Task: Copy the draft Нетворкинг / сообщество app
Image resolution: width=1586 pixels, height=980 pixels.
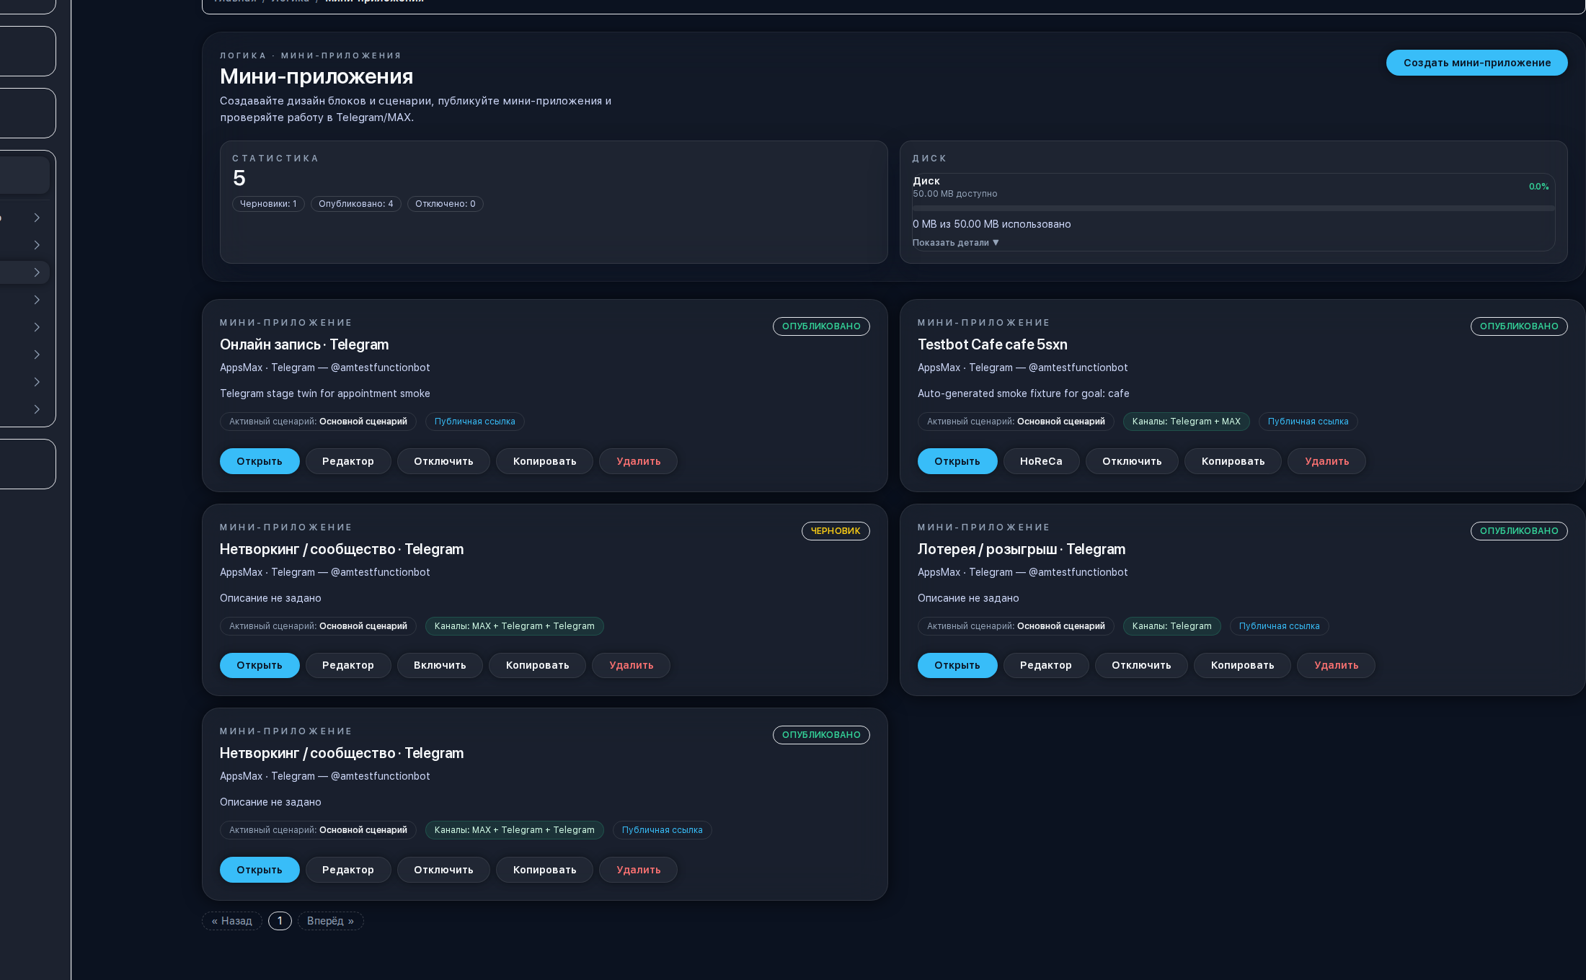Action: tap(537, 665)
